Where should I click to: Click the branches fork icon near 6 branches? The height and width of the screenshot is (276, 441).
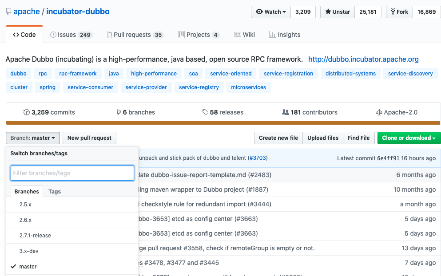(x=119, y=112)
